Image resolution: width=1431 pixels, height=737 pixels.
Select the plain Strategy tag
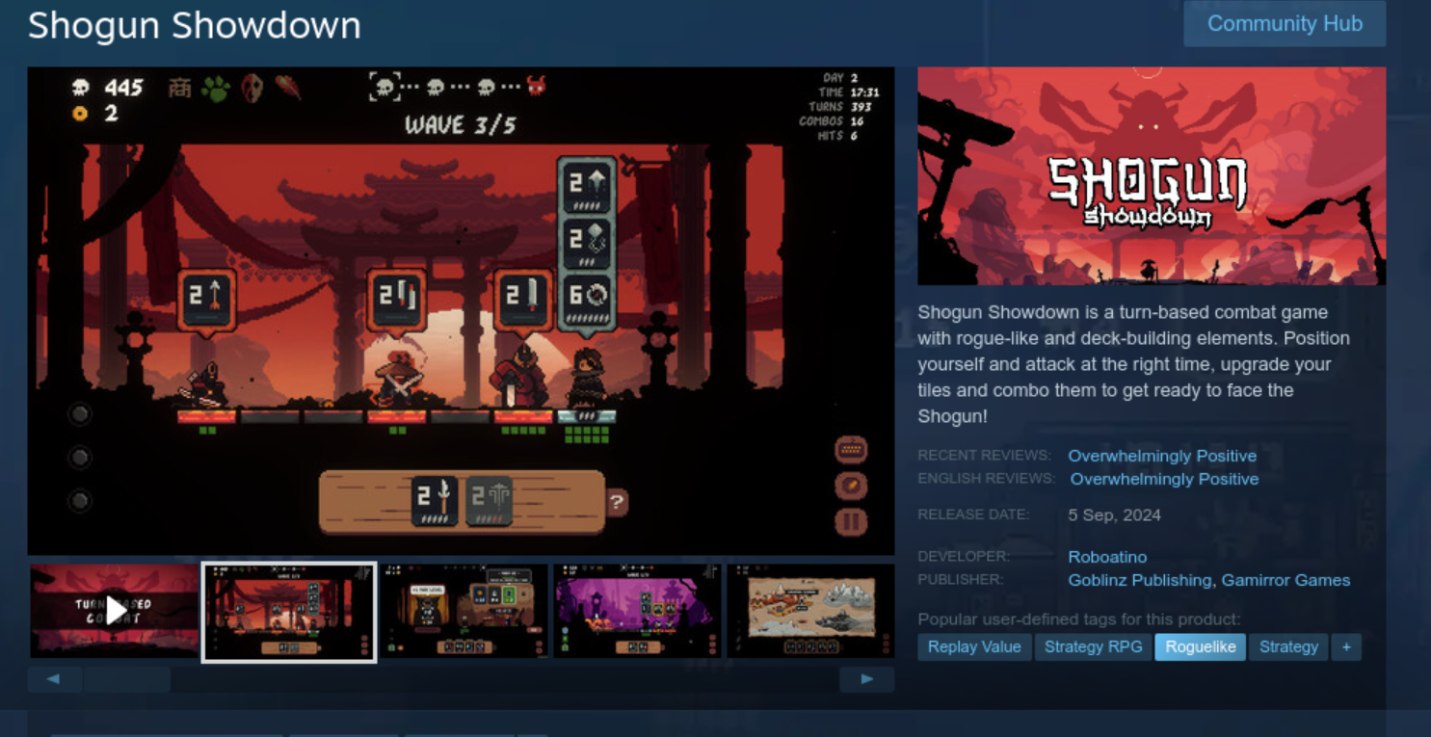tap(1288, 646)
